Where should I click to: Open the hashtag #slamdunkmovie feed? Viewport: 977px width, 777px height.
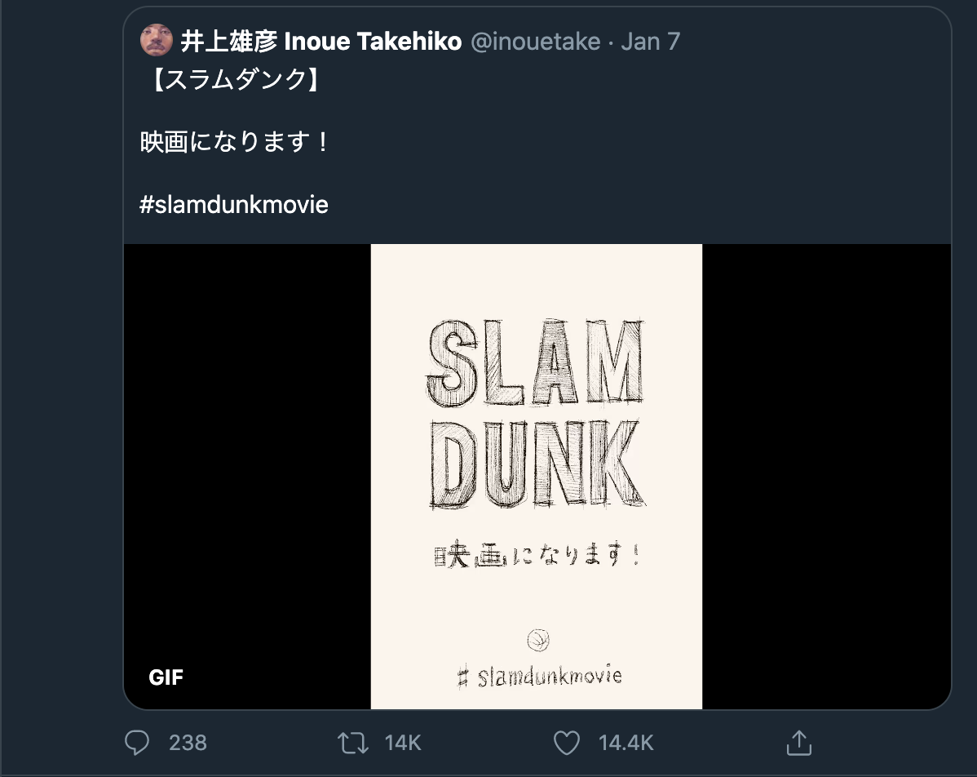pyautogui.click(x=233, y=204)
